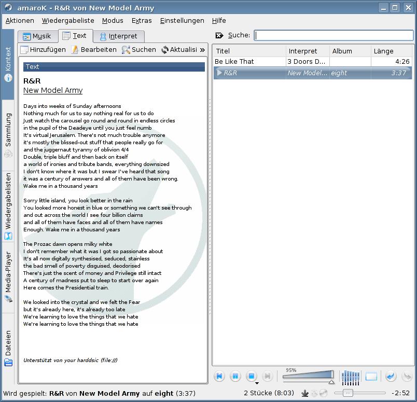Image resolution: width=417 pixels, height=402 pixels.
Task: Toggle the remaining time display -2:52
Action: click(400, 393)
